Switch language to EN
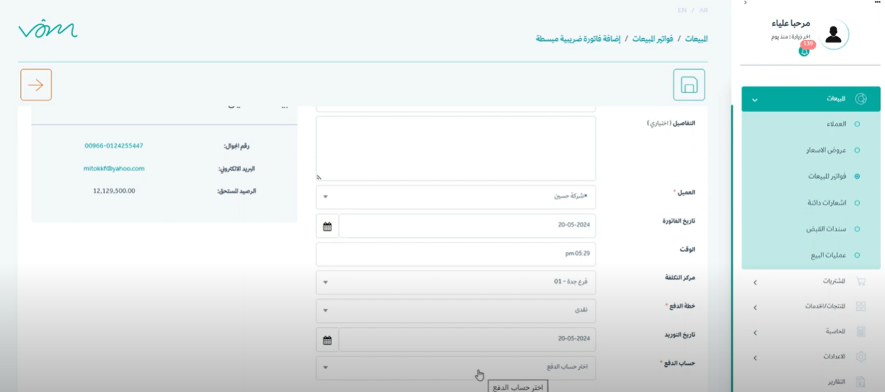 (682, 10)
